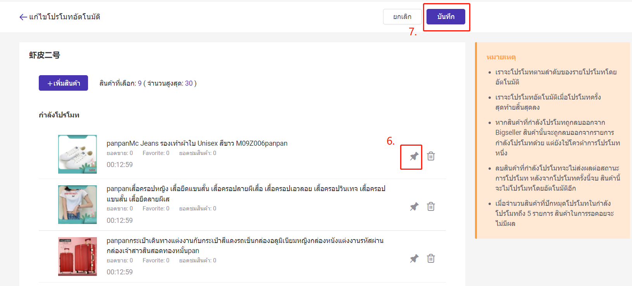Click the back arrow beside แก้ไขโปรโมทอัตโนมัติ
The width and height of the screenshot is (632, 286).
point(23,17)
